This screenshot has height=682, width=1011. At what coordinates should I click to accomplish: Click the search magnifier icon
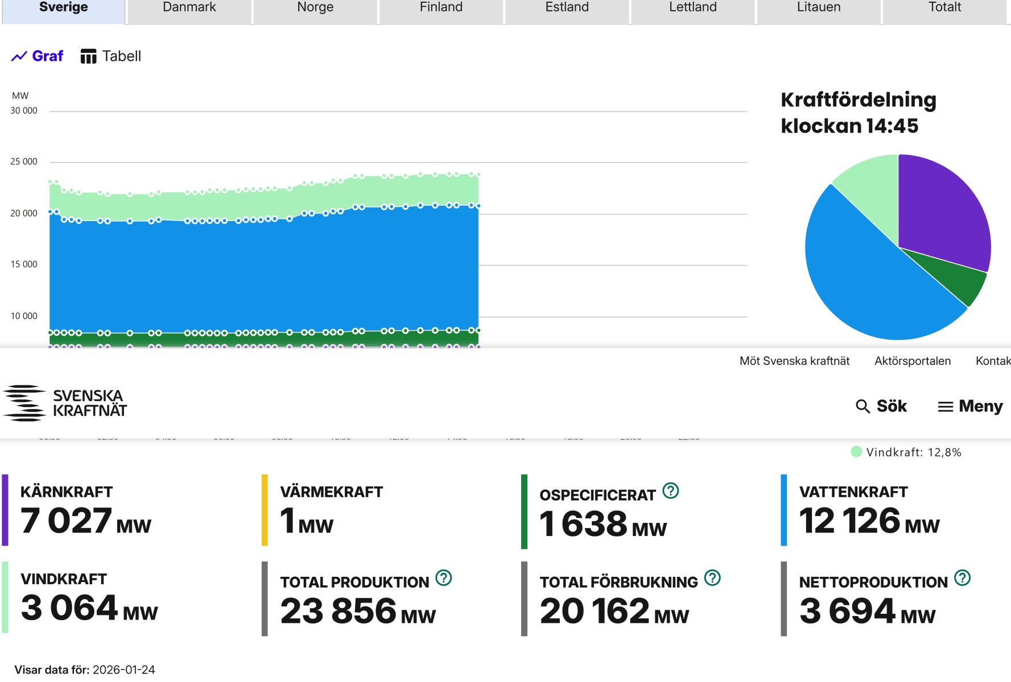[x=863, y=406]
